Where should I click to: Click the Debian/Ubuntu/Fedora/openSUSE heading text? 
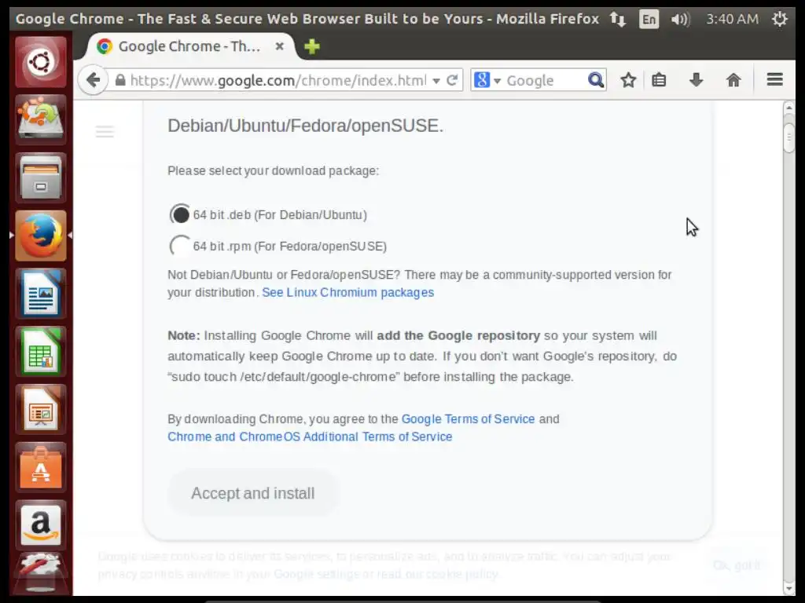tap(306, 126)
